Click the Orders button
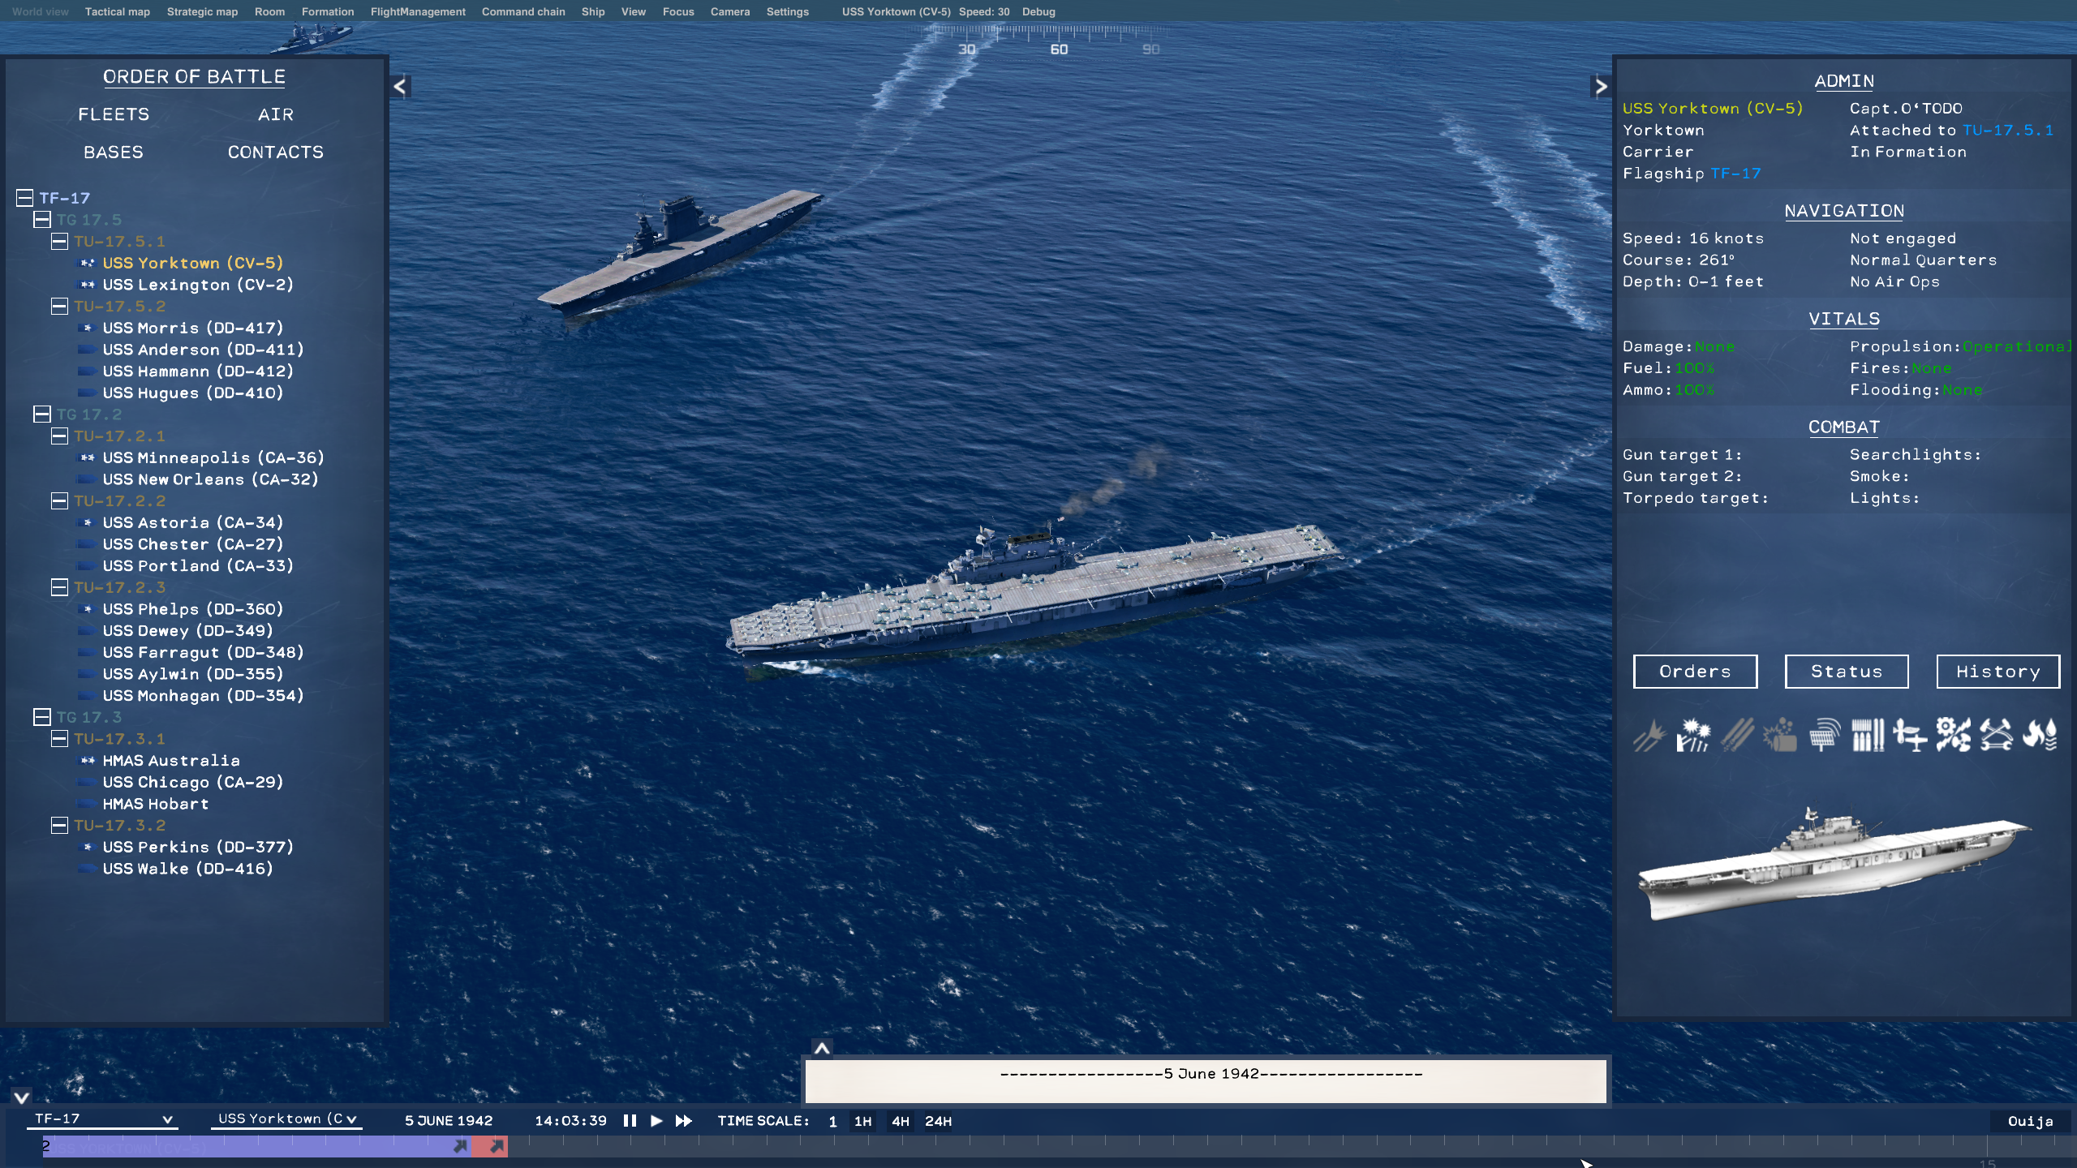 tap(1695, 672)
